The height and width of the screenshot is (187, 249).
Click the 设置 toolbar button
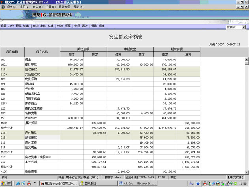(x=4, y=26)
